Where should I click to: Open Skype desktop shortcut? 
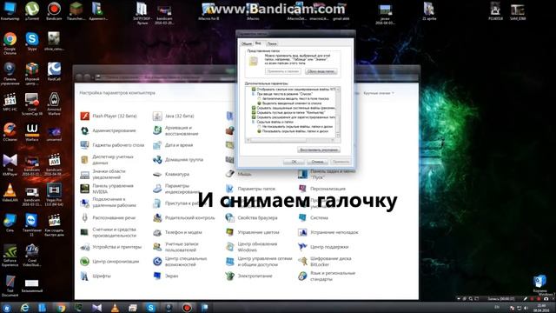(x=32, y=42)
